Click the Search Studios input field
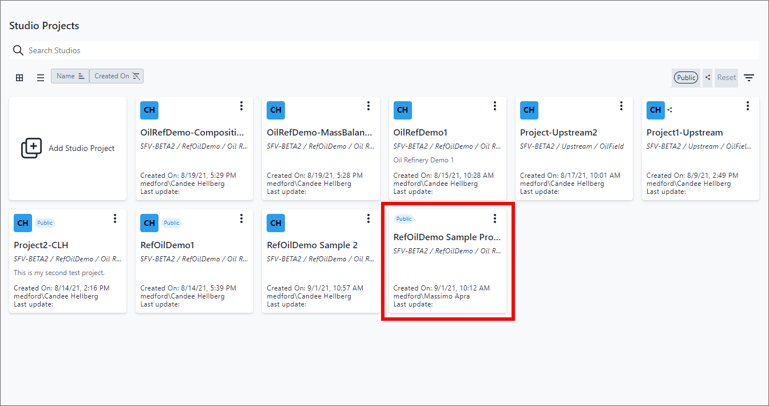The width and height of the screenshot is (769, 406). coord(389,50)
